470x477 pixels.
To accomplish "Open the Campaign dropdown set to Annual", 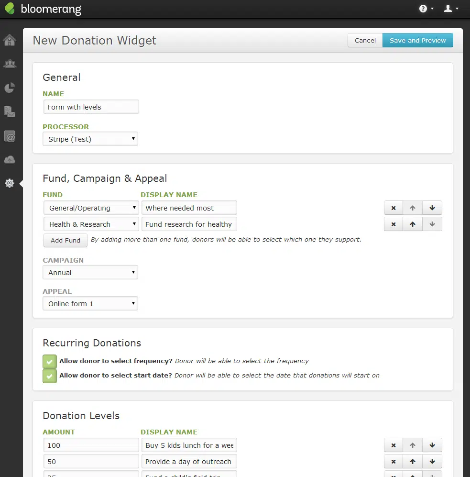I will click(90, 272).
